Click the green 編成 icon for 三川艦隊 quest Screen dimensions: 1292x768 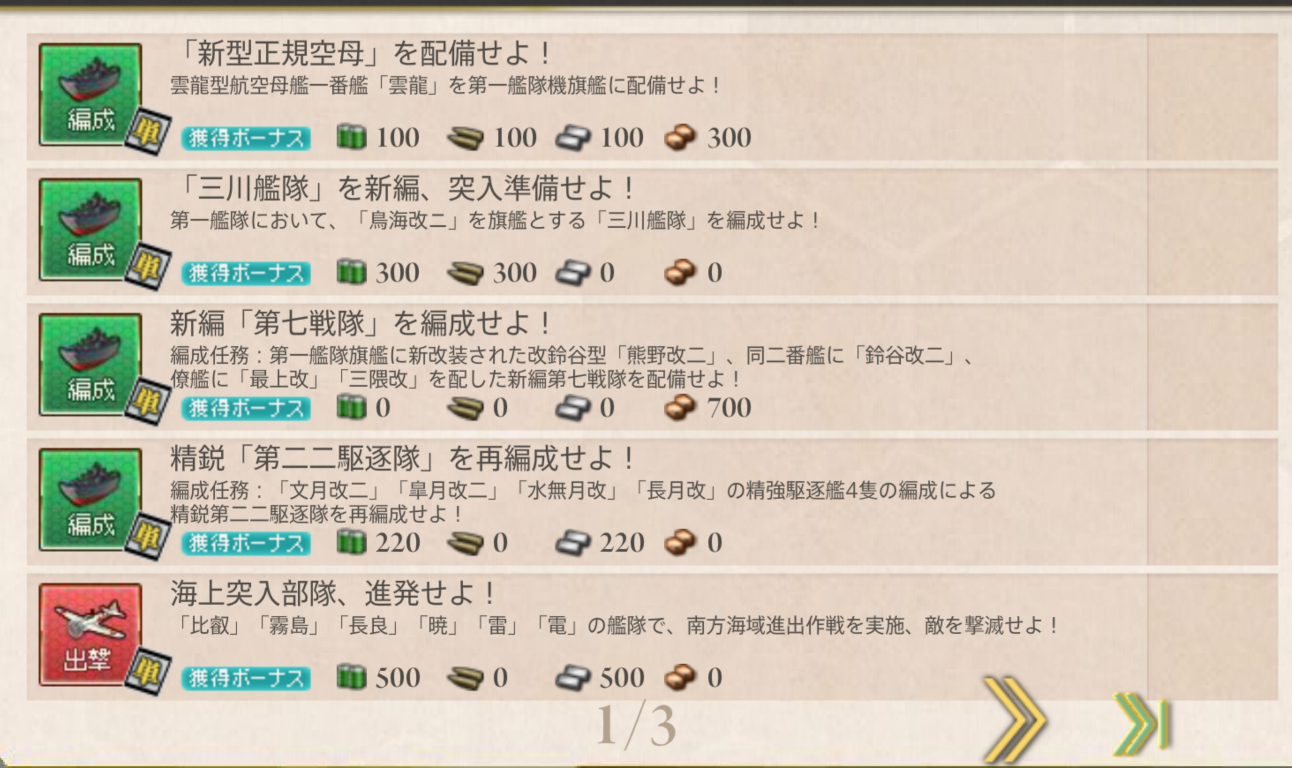coord(90,229)
